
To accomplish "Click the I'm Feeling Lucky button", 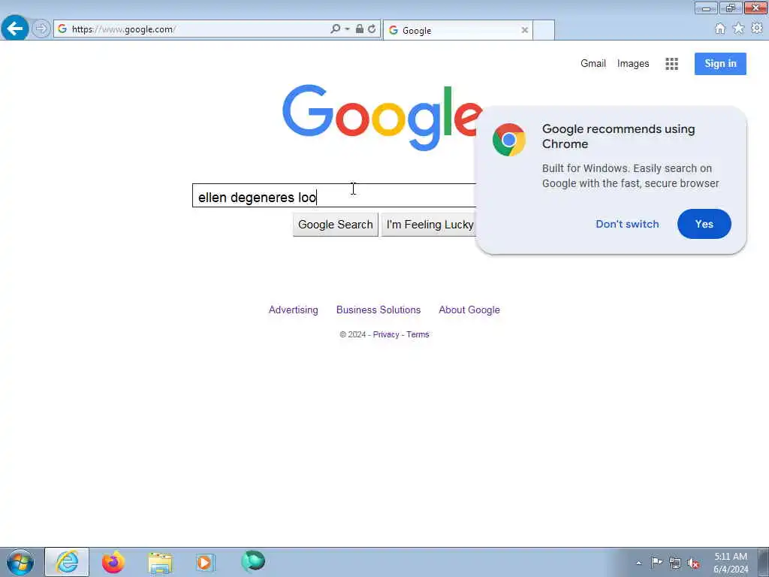I will coord(429,225).
